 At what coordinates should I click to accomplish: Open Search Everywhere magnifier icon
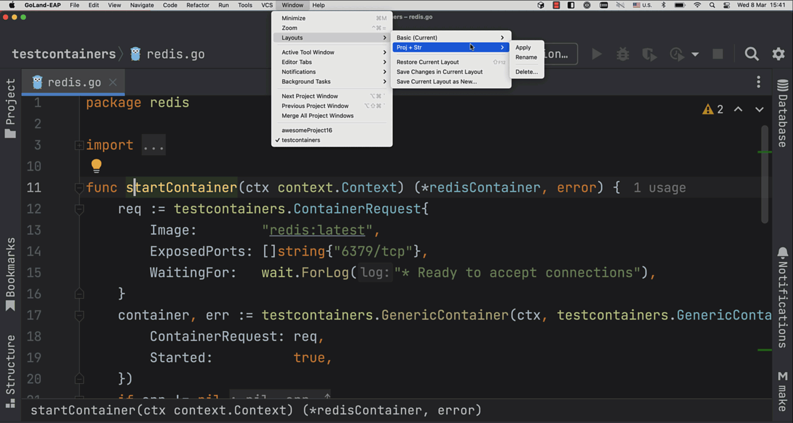pos(751,54)
